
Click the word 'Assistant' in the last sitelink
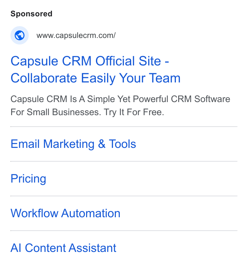click(93, 248)
